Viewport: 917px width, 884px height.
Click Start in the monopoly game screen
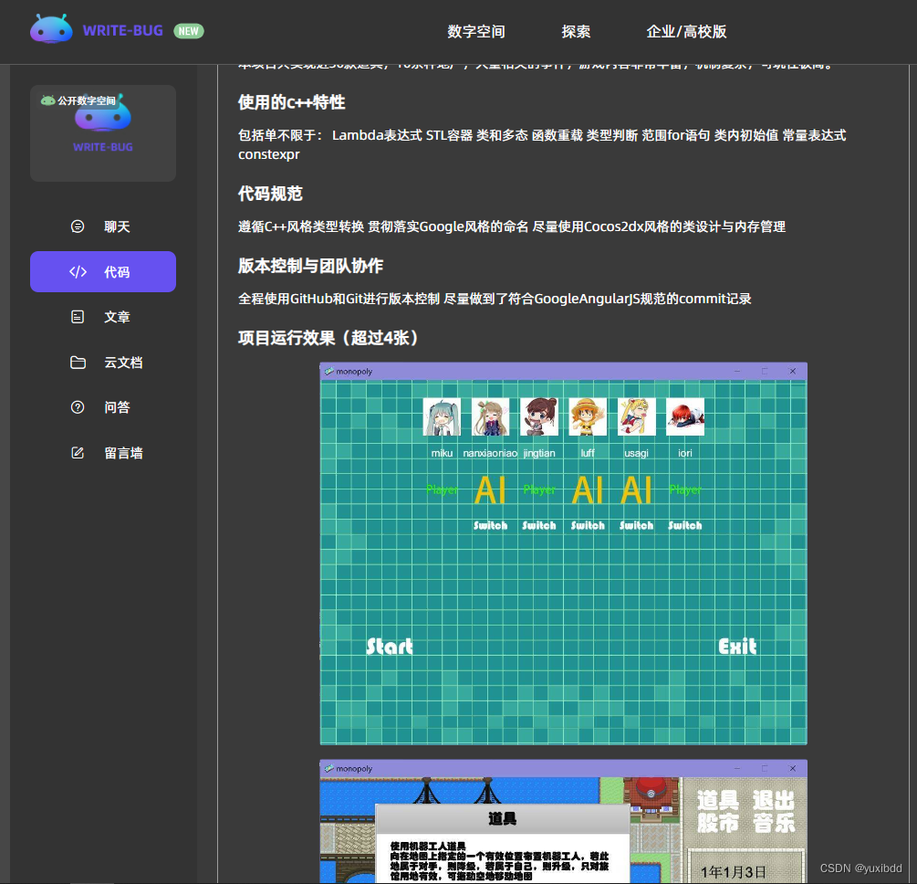pos(389,647)
